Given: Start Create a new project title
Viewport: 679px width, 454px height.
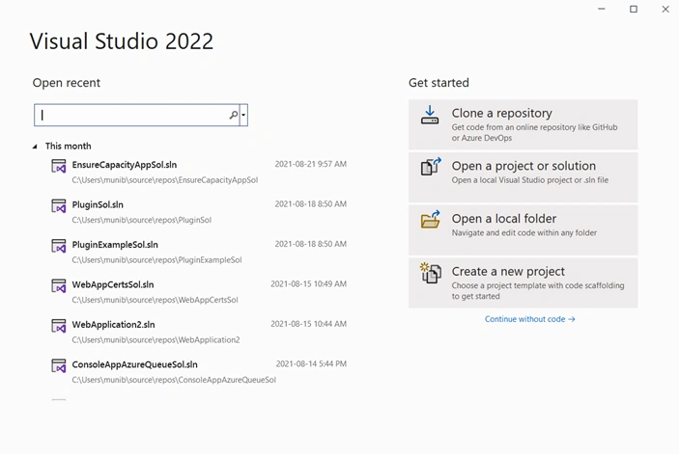Looking at the screenshot, I should click(x=508, y=271).
